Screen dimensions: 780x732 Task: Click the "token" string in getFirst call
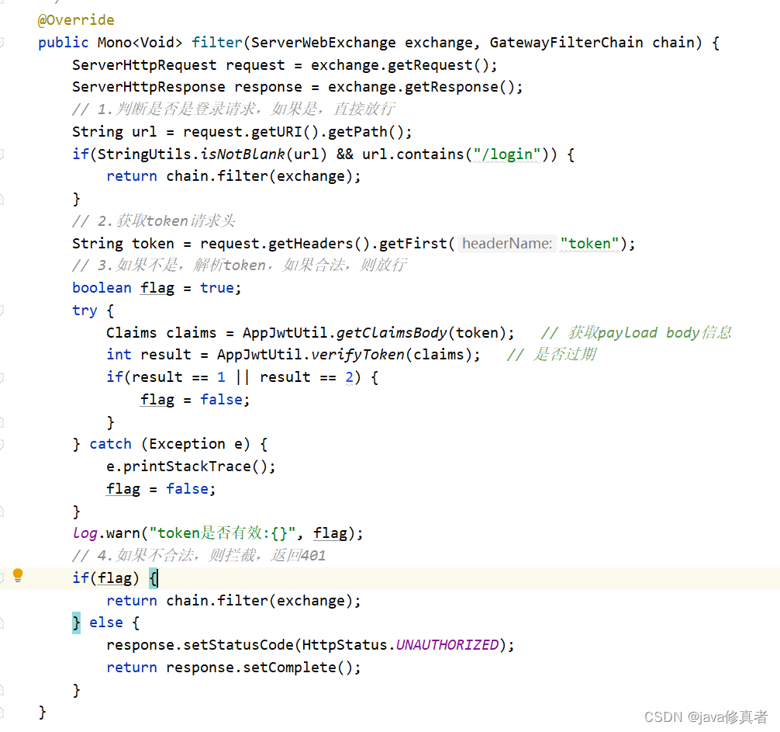coord(589,244)
